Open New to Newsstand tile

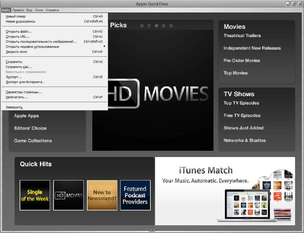[x=102, y=195]
